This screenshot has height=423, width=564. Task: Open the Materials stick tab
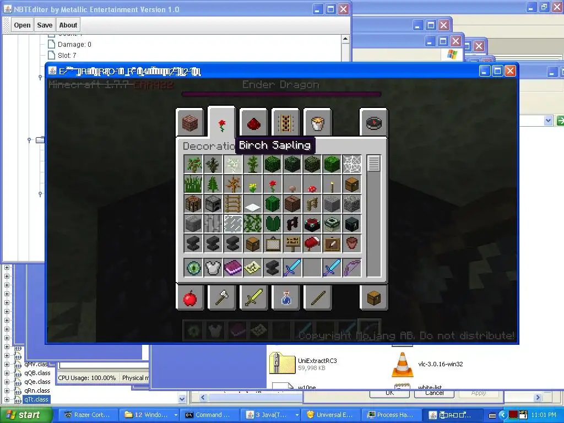(318, 297)
